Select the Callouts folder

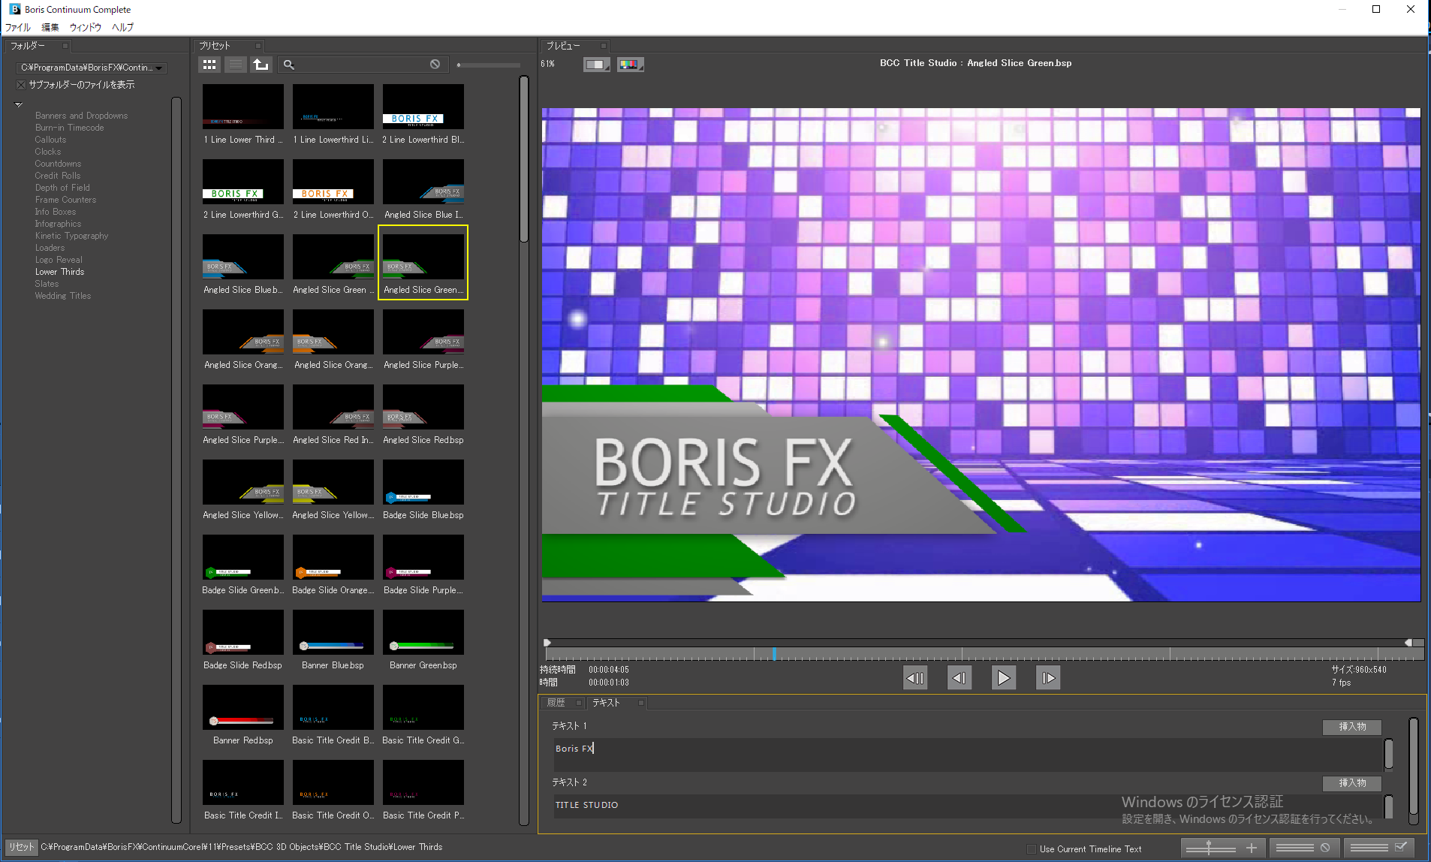click(x=50, y=140)
